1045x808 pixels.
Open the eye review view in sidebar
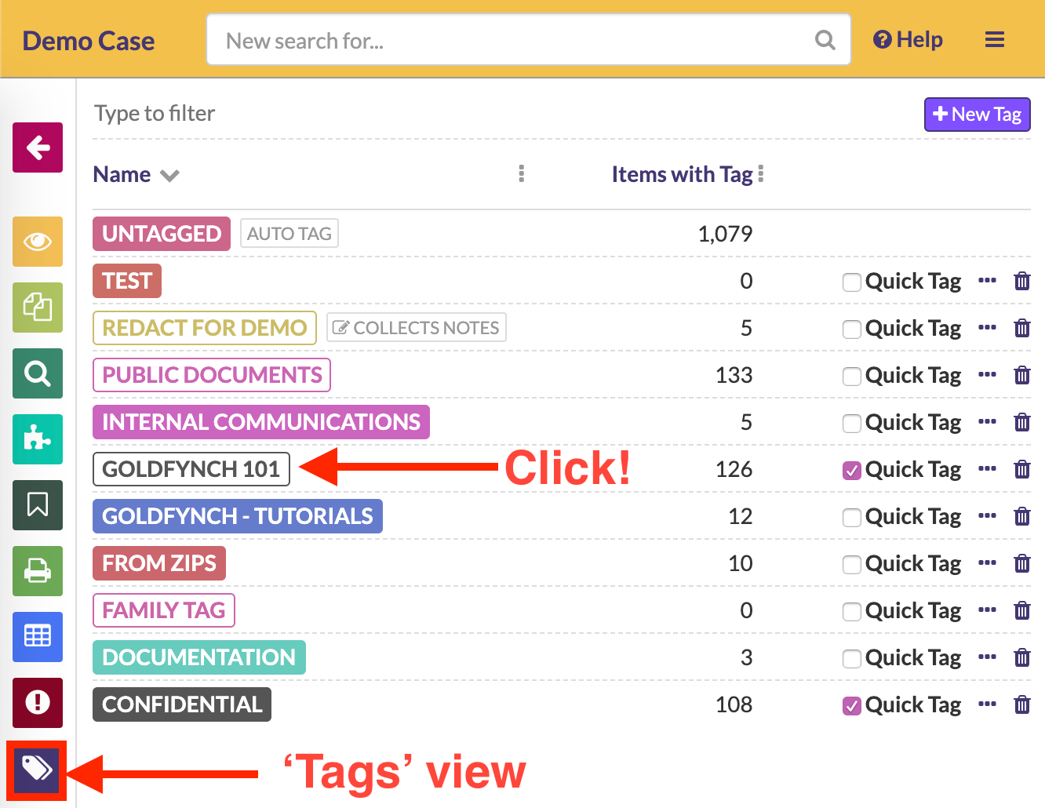click(x=37, y=242)
